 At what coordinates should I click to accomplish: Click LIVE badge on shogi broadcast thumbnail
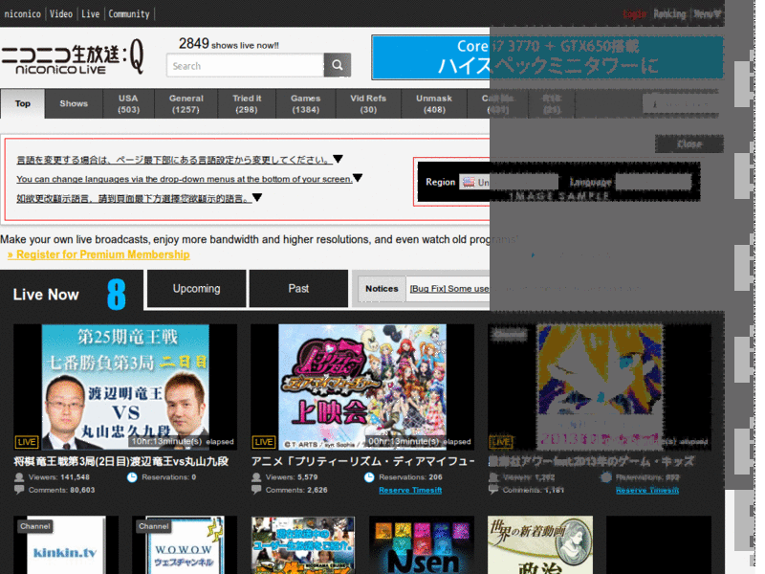click(x=27, y=442)
